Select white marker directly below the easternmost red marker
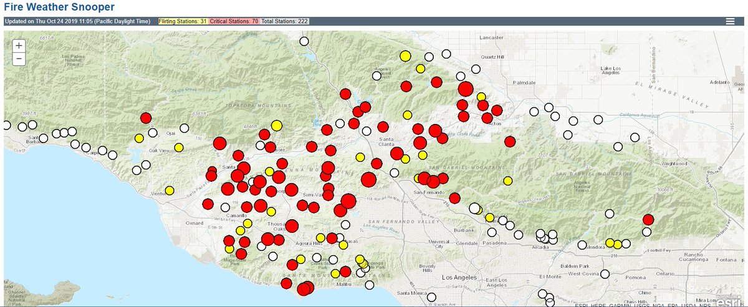 click(647, 232)
